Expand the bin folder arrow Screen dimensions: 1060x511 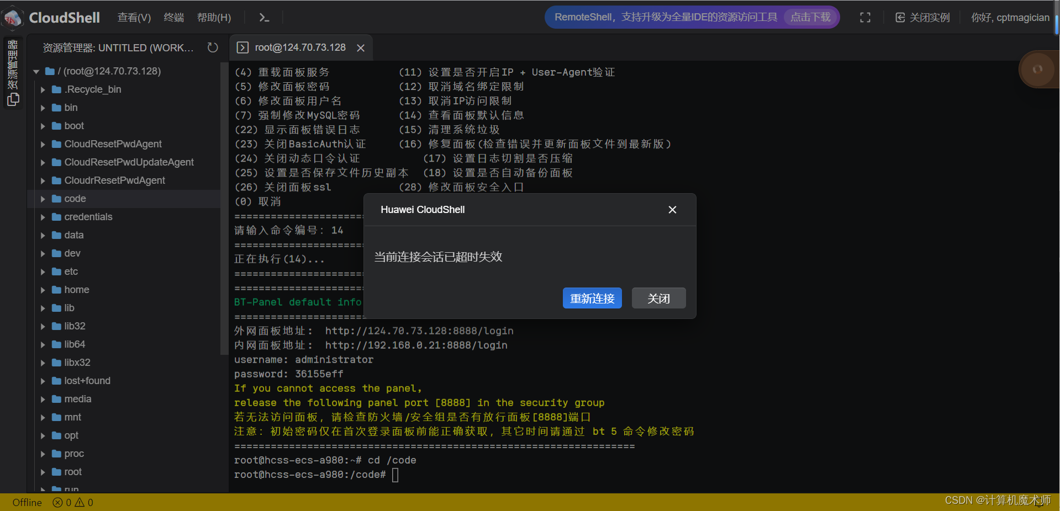click(43, 108)
